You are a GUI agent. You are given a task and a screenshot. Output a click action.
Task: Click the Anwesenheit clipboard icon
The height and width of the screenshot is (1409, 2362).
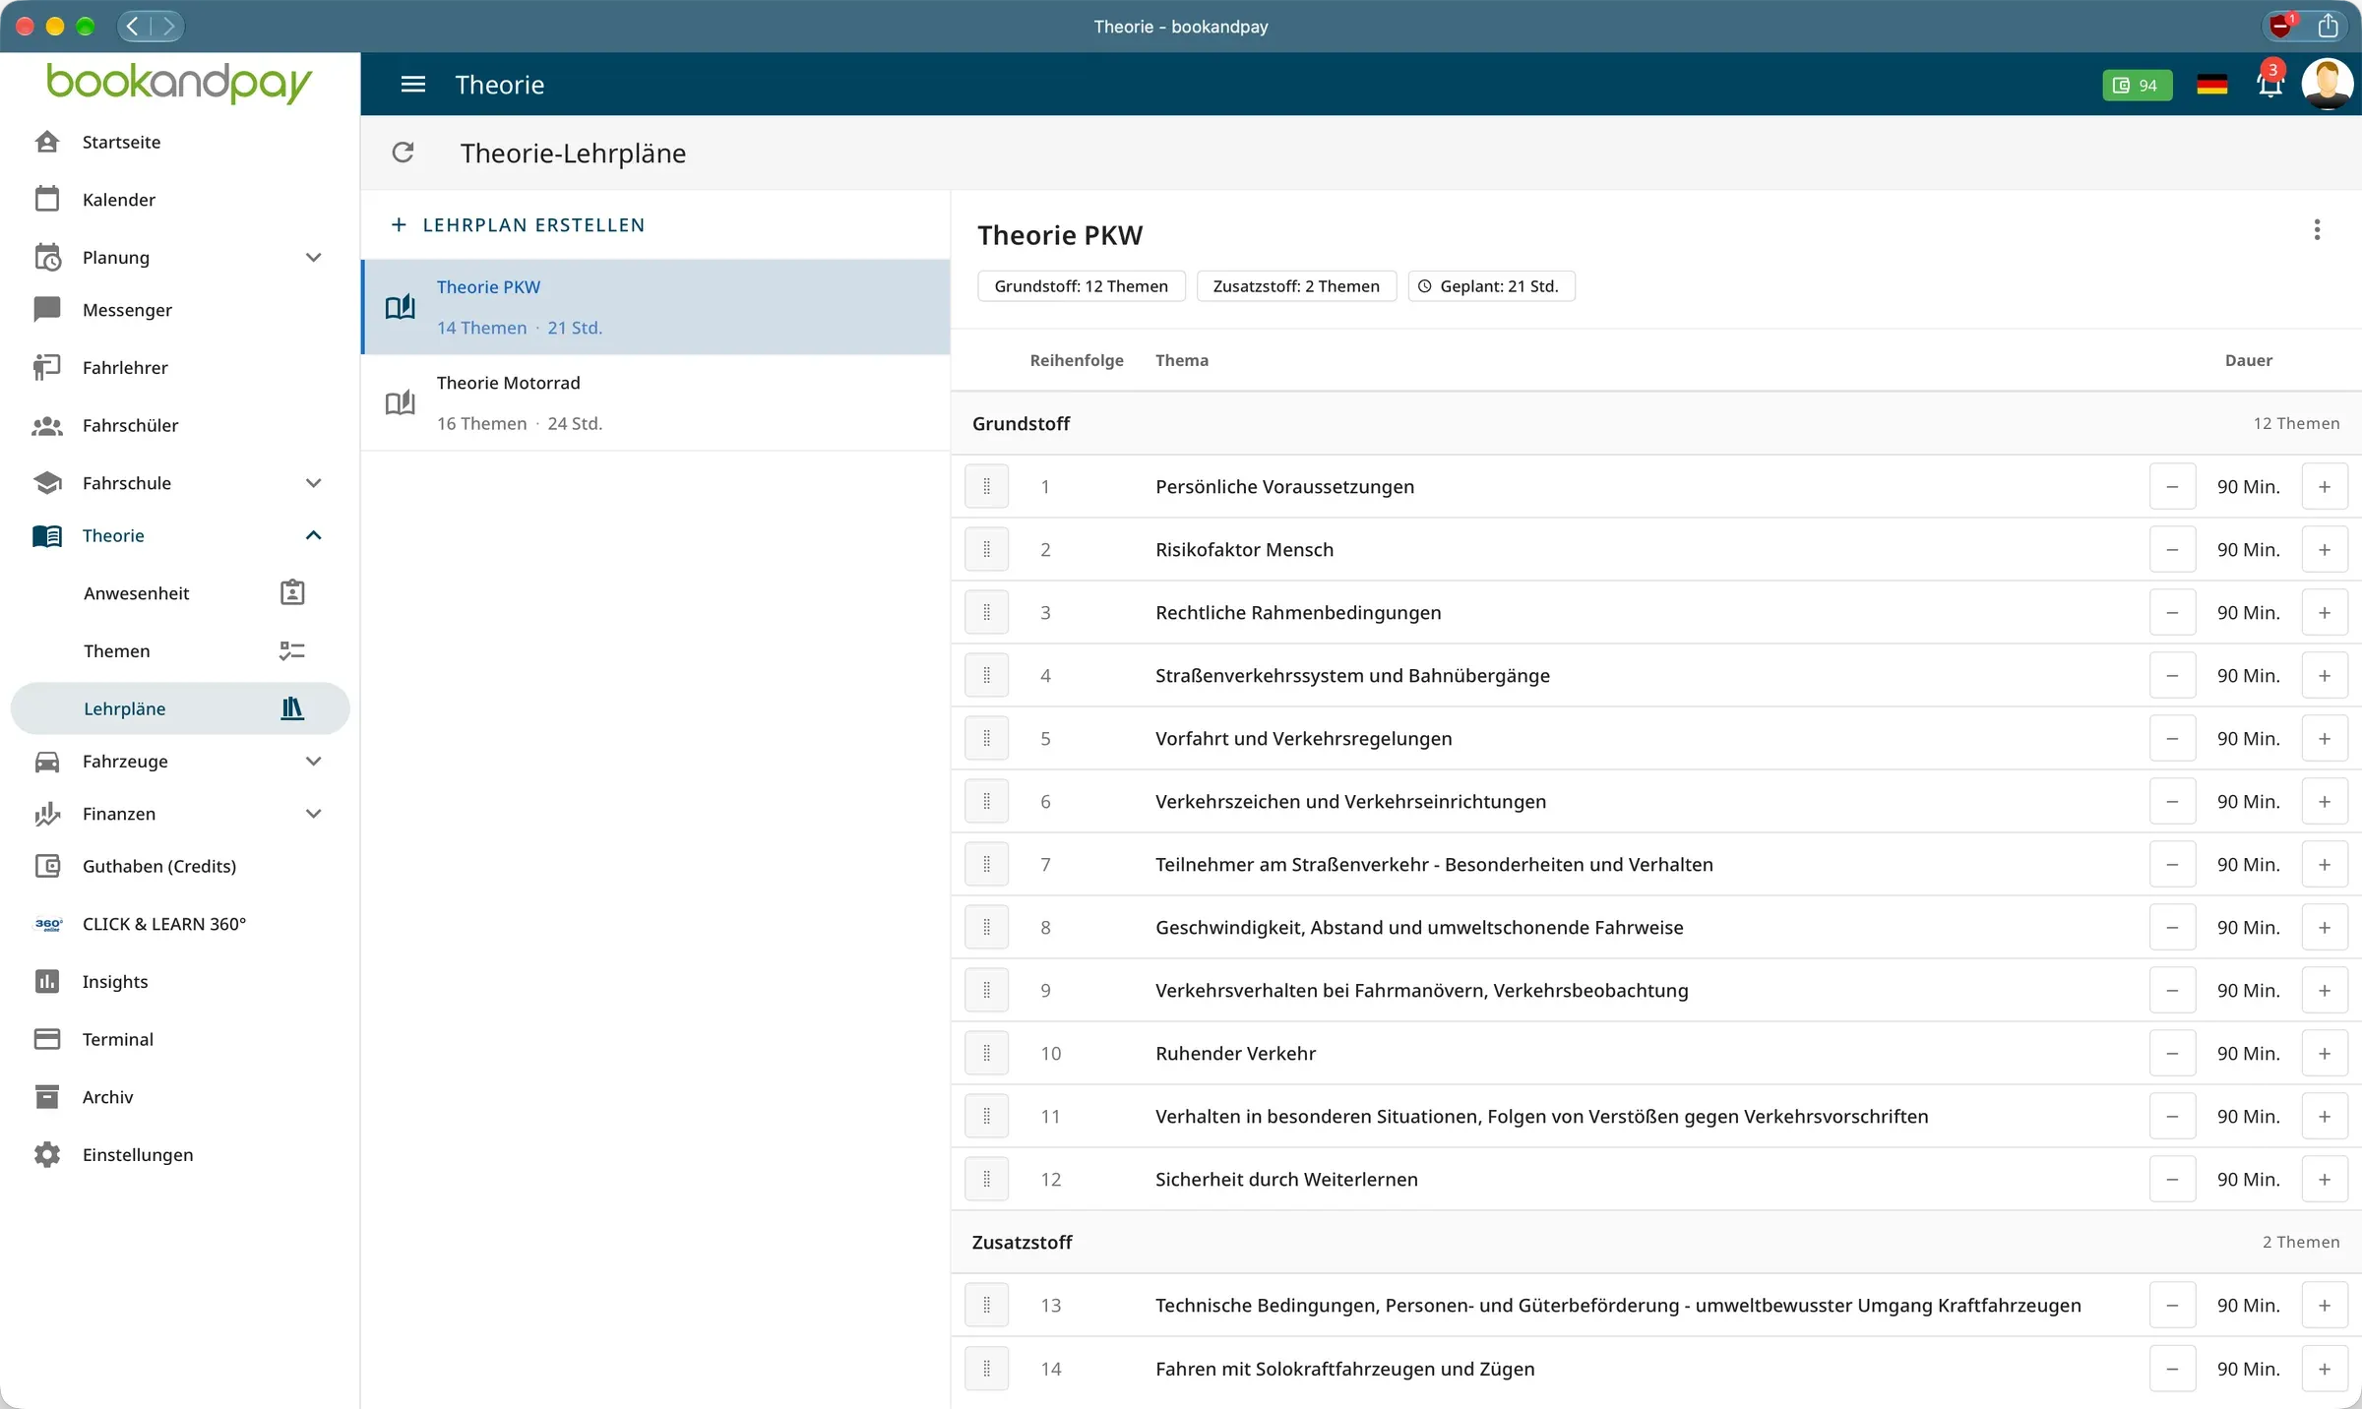coord(292,592)
